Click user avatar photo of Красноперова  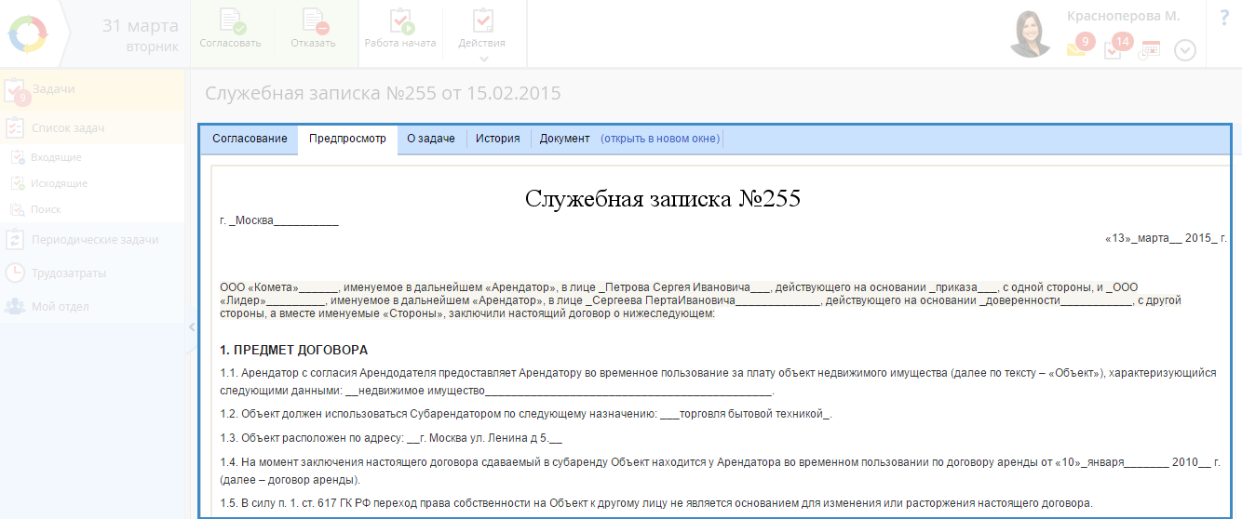(x=1031, y=35)
